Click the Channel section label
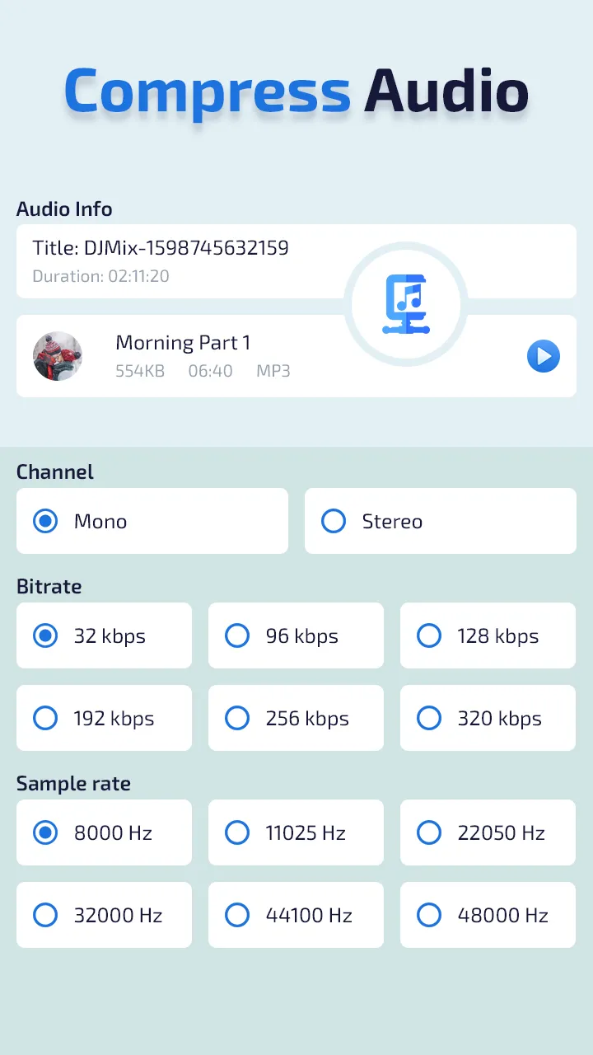This screenshot has height=1055, width=593. tap(55, 471)
